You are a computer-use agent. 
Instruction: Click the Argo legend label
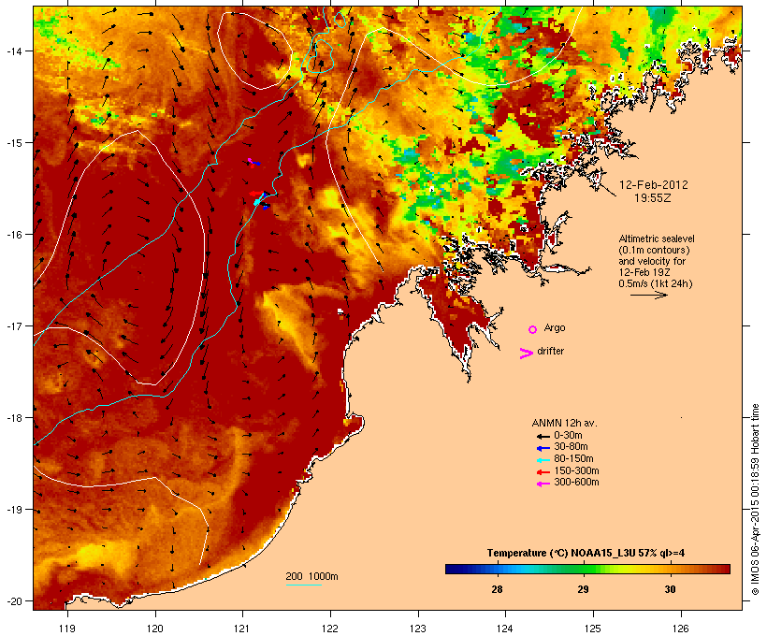coord(555,327)
